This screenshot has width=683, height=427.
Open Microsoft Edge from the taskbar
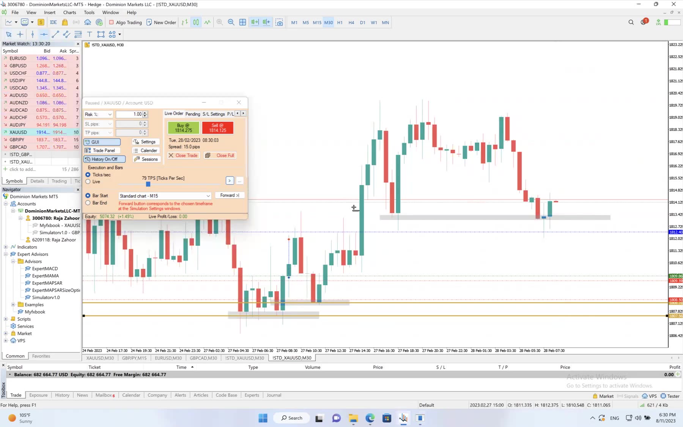pos(370,418)
